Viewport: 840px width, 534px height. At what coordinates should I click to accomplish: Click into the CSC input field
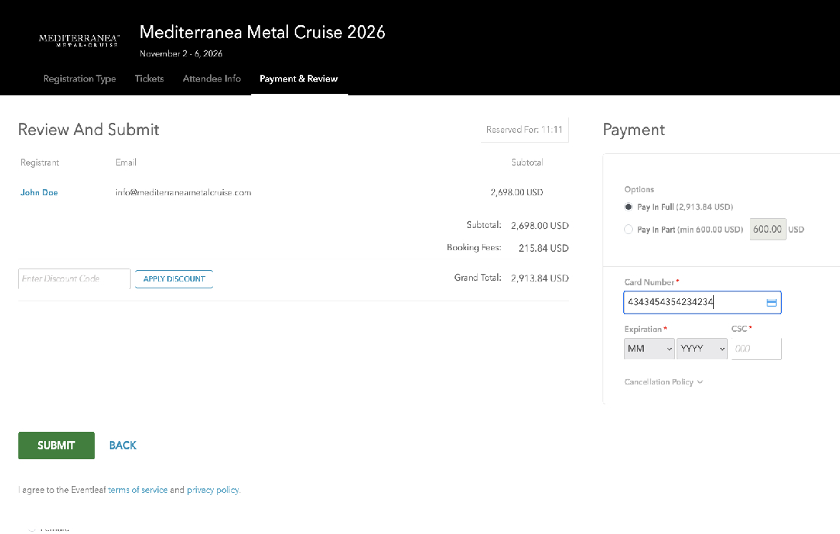click(x=756, y=349)
